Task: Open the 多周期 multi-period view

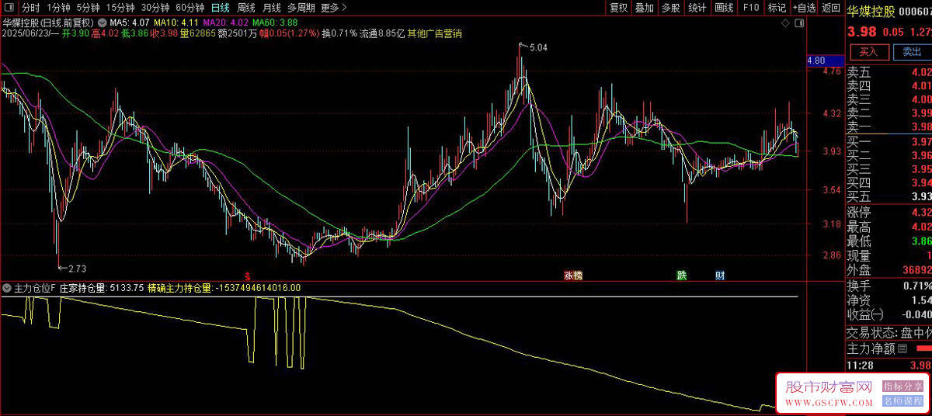Action: [301, 8]
